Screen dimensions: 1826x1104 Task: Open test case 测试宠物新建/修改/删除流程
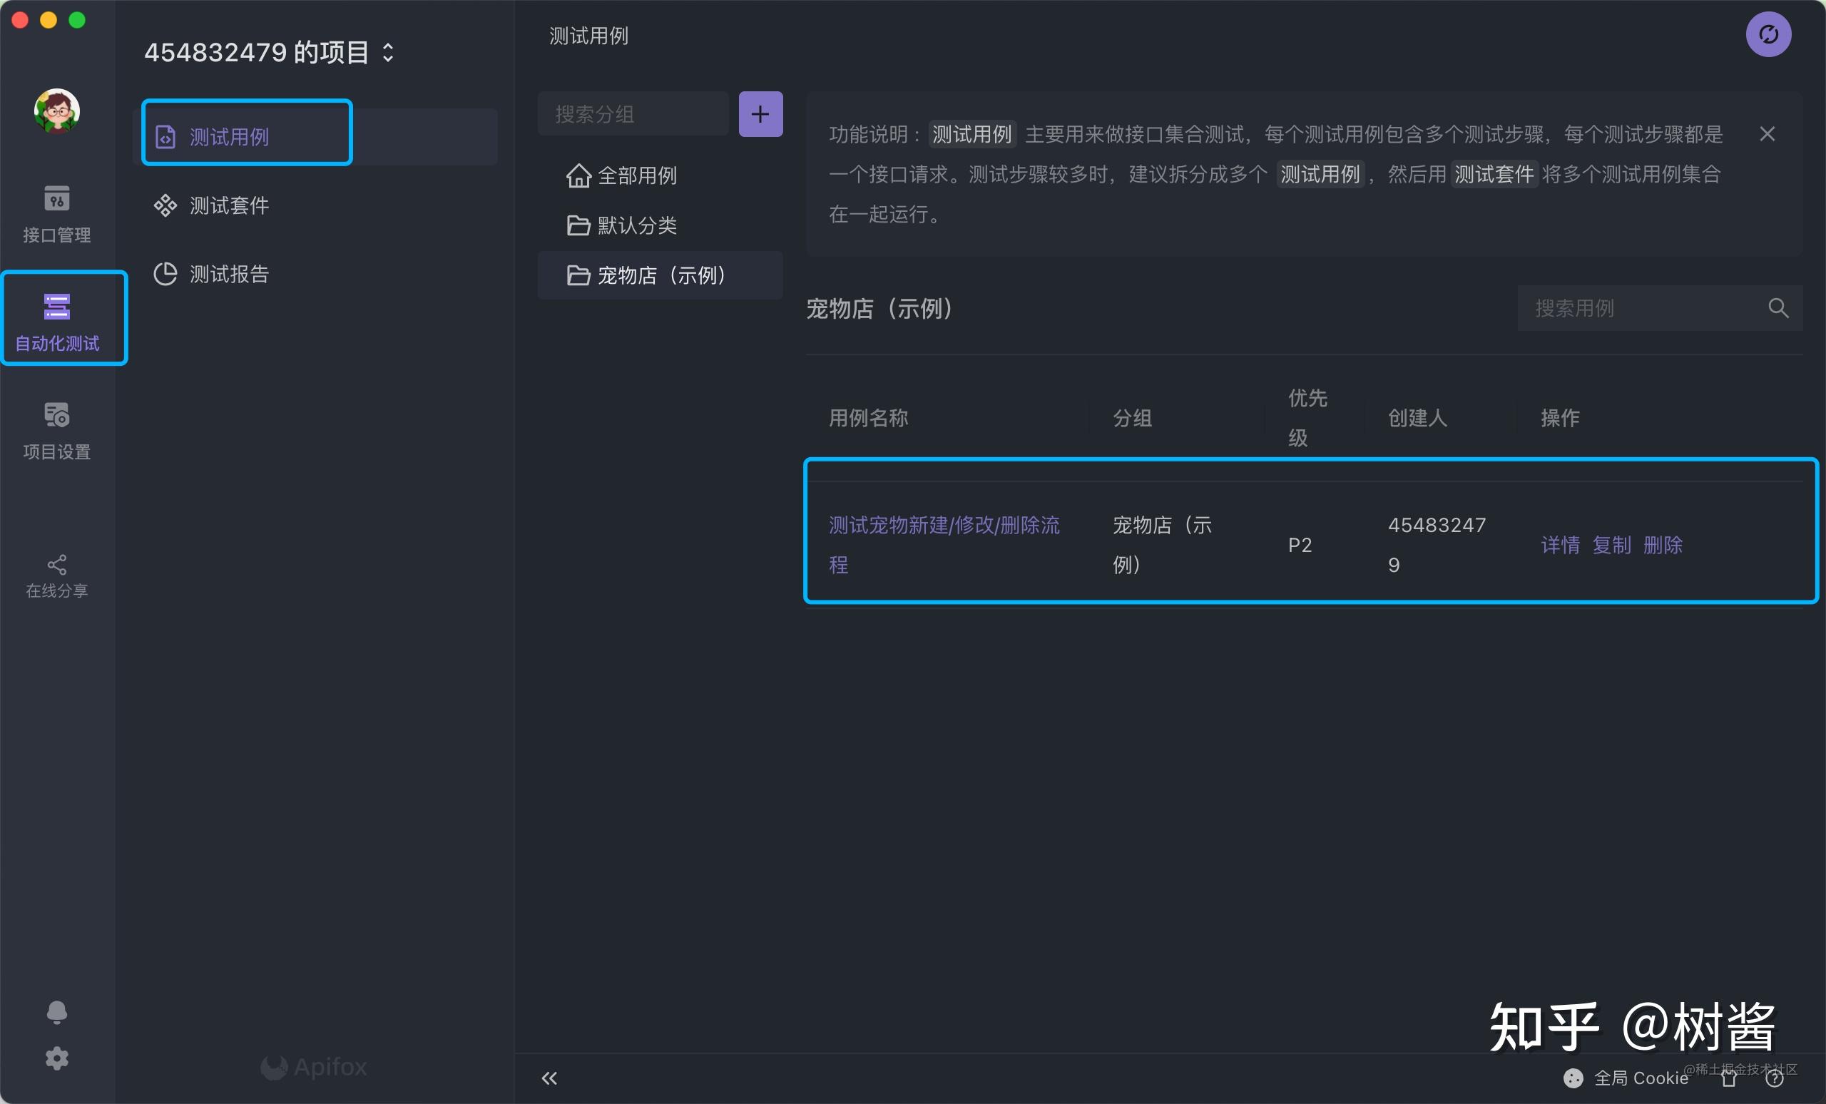[944, 545]
